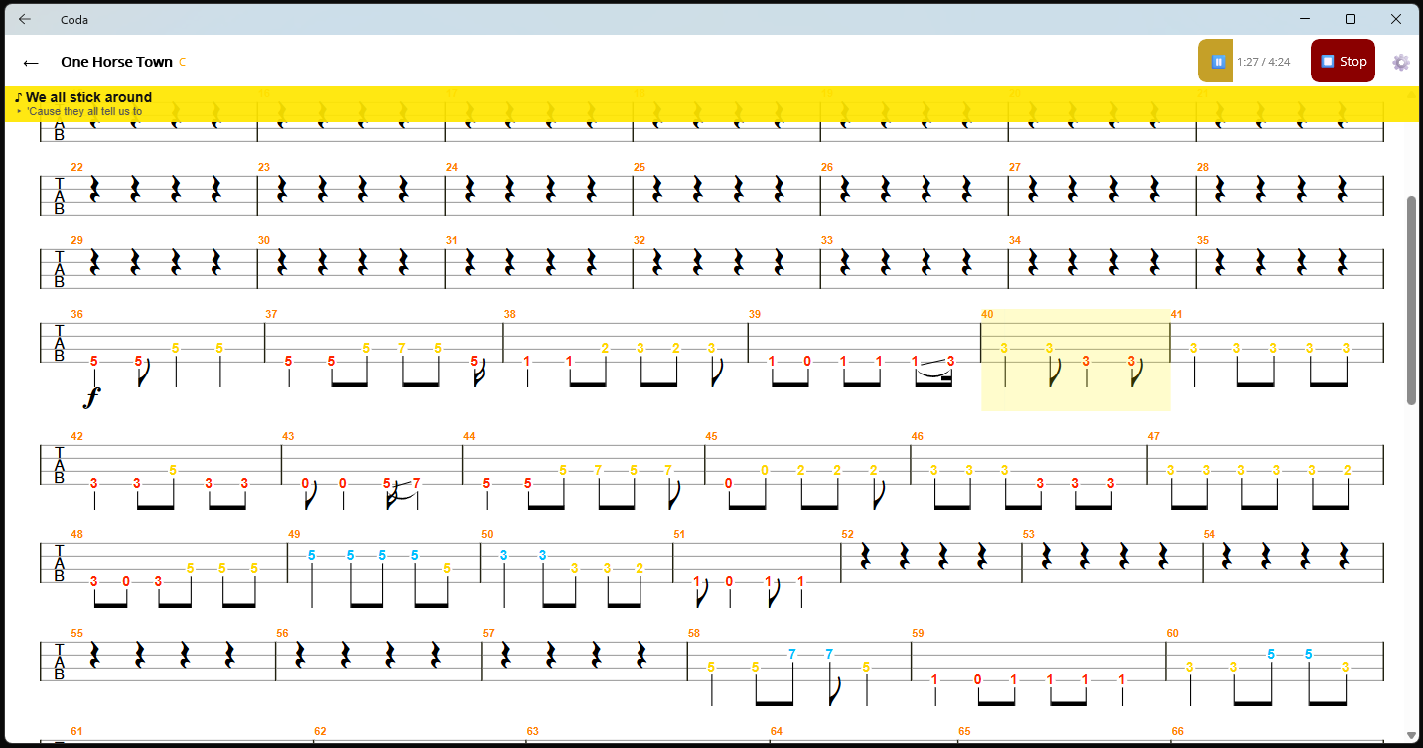Image resolution: width=1423 pixels, height=748 pixels.
Task: Jump to the highlighted measure 40
Action: coord(1075,360)
